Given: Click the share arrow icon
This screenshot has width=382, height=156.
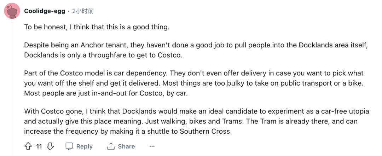Looking at the screenshot, I should (x=111, y=146).
